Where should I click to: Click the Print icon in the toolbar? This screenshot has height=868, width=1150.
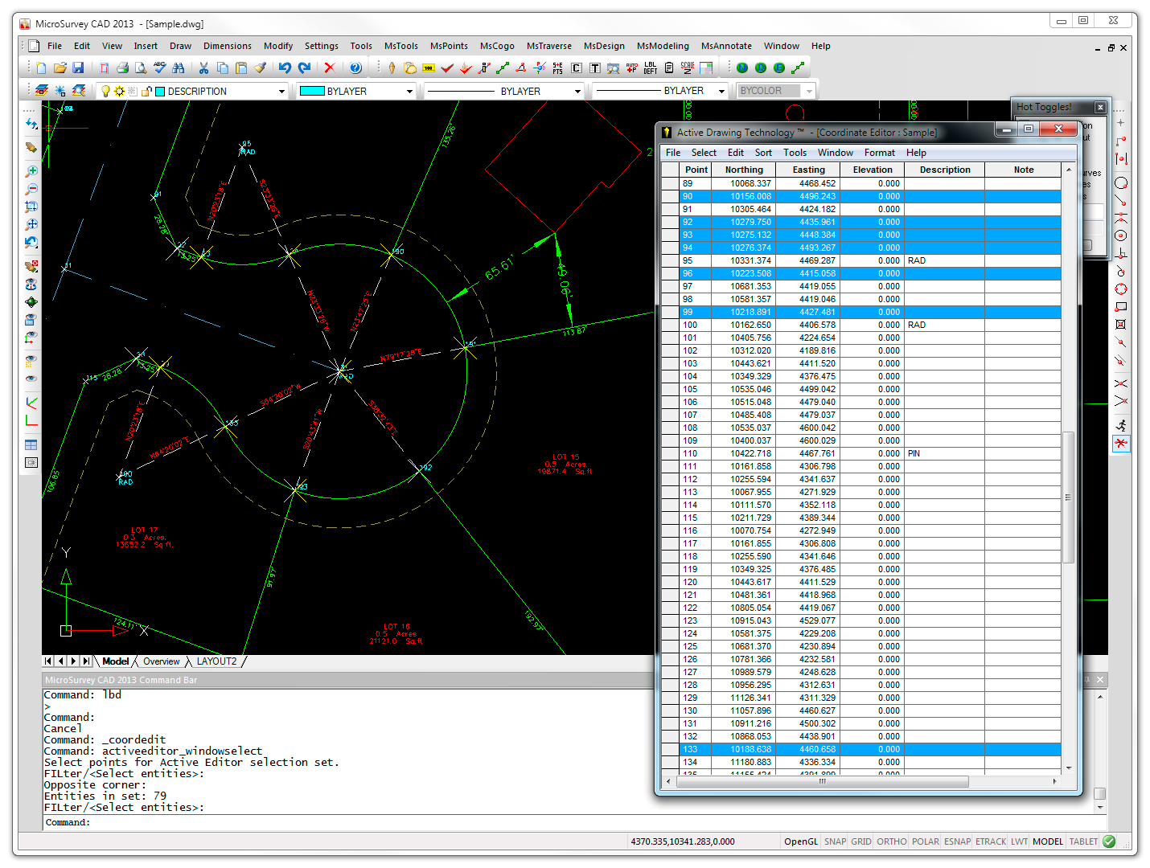122,68
